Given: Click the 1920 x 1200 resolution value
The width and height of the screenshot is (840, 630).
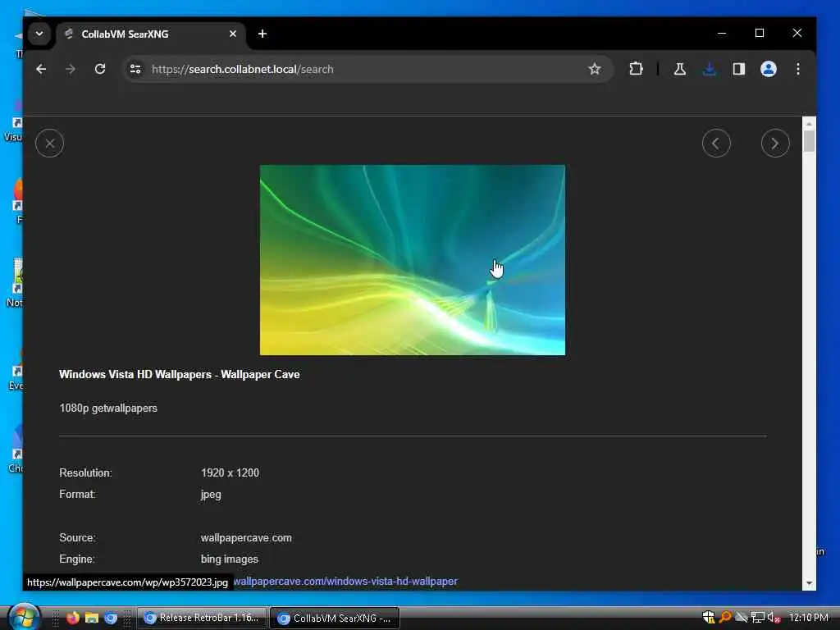Looking at the screenshot, I should (x=230, y=473).
